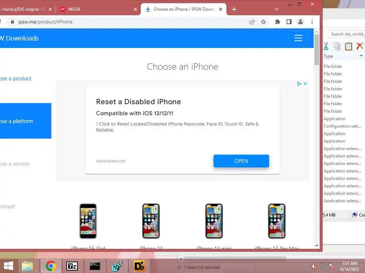This screenshot has height=273, width=365.
Task: Click the page scrollbar up arrow
Action: [x=317, y=31]
